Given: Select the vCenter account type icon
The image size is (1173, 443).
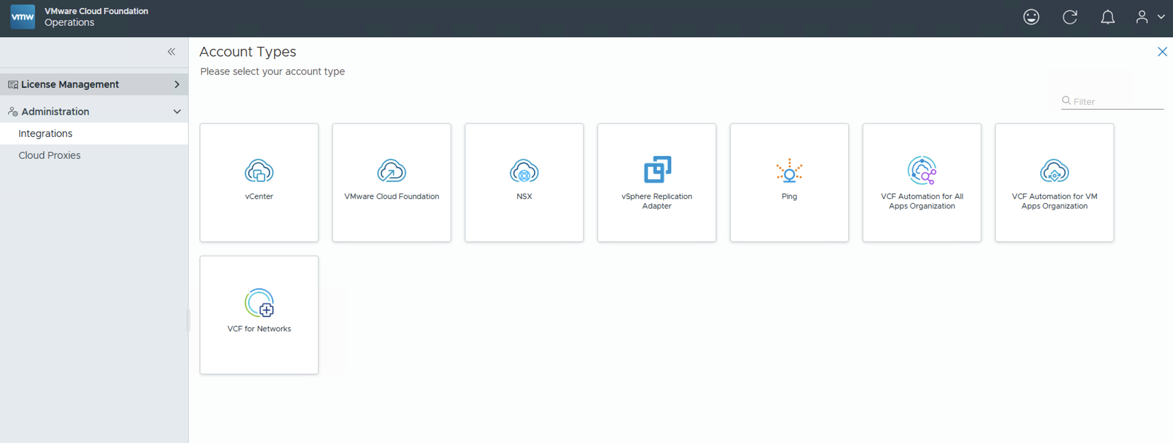Looking at the screenshot, I should [259, 171].
